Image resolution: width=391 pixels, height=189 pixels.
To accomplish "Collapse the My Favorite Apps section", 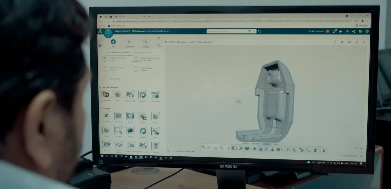I will pos(100,87).
